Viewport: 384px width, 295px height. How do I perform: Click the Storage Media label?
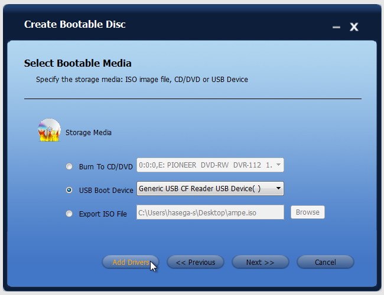click(89, 133)
